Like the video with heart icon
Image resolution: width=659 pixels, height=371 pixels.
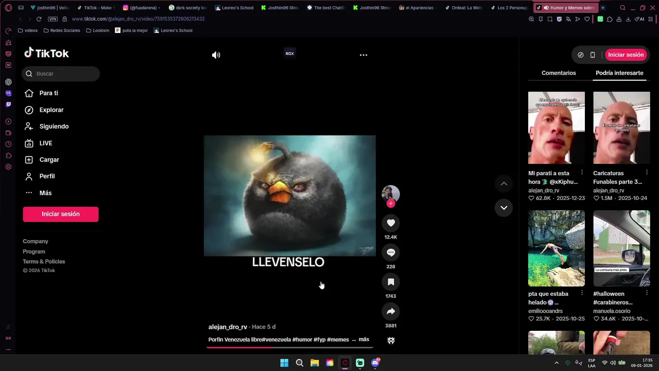[x=391, y=223]
